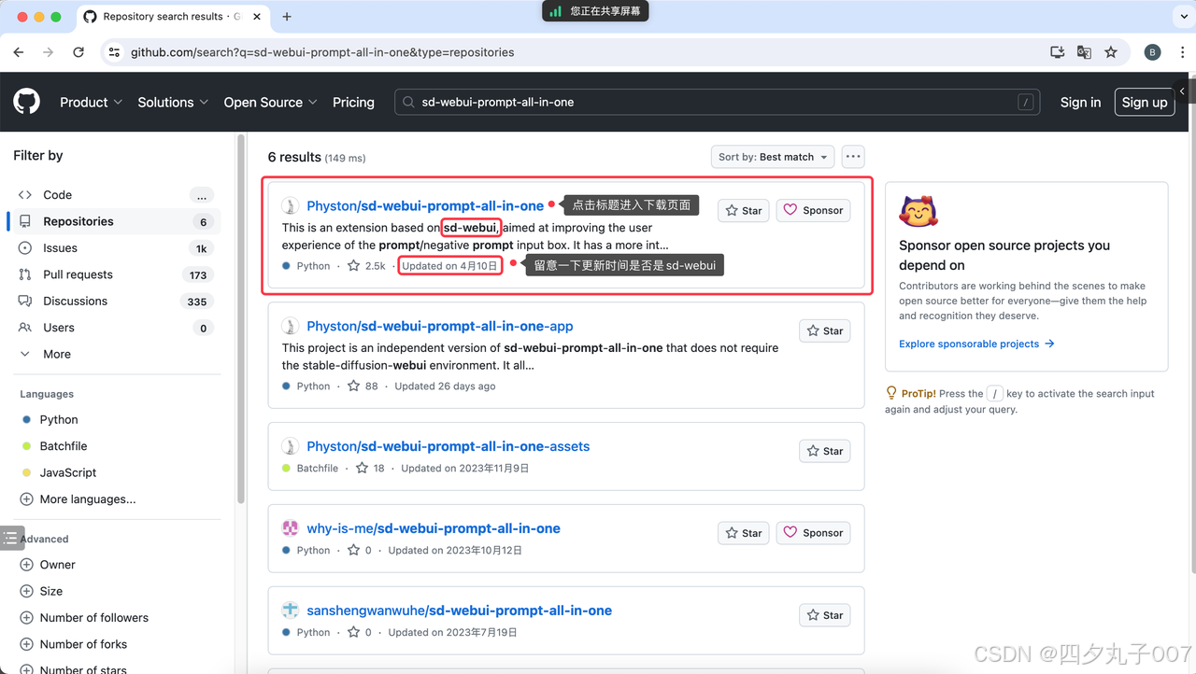The height and width of the screenshot is (674, 1196).
Task: Bookmark this page with the star icon
Action: click(1111, 52)
